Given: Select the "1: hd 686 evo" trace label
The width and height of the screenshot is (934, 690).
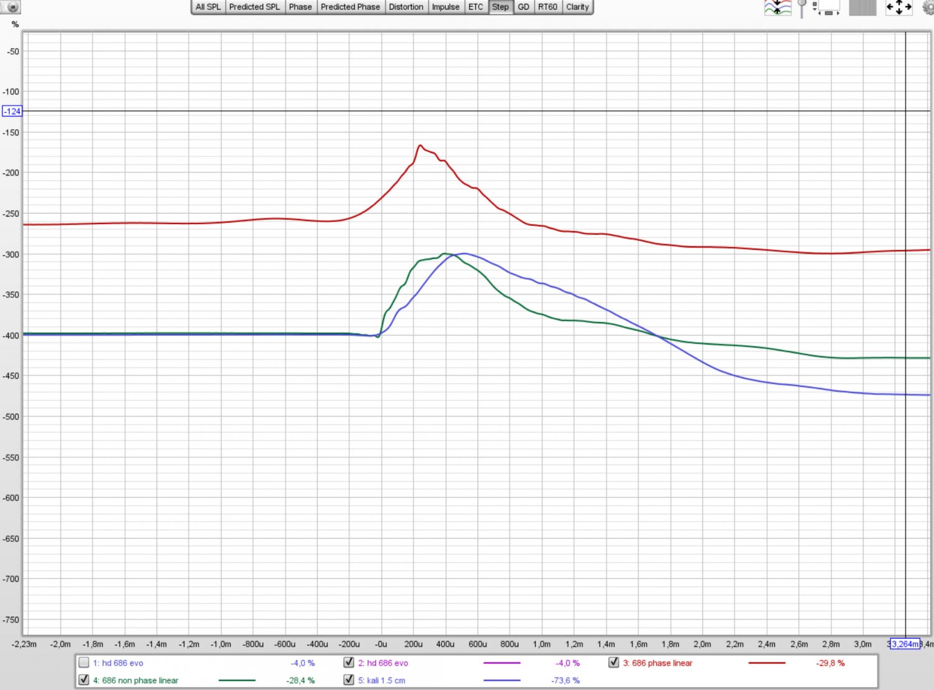Looking at the screenshot, I should 118,663.
